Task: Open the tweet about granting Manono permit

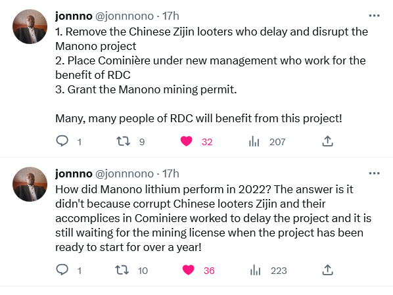Action: pos(212,75)
